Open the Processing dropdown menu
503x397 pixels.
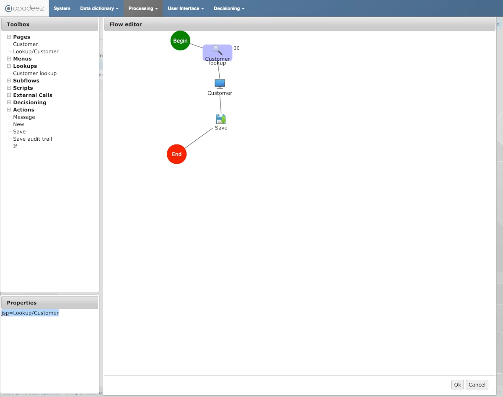[143, 8]
